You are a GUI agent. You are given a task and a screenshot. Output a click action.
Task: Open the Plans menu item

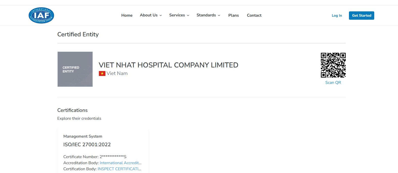pyautogui.click(x=233, y=15)
